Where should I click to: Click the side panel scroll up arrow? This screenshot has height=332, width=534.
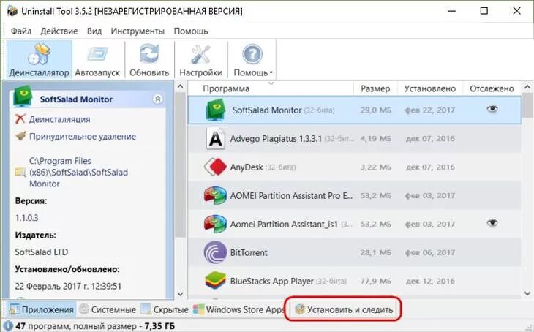180,86
